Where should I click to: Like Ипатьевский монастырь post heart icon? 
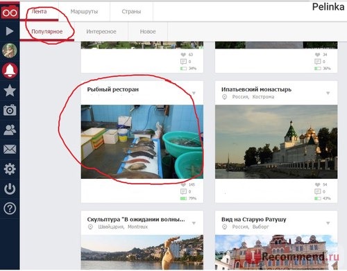point(318,185)
